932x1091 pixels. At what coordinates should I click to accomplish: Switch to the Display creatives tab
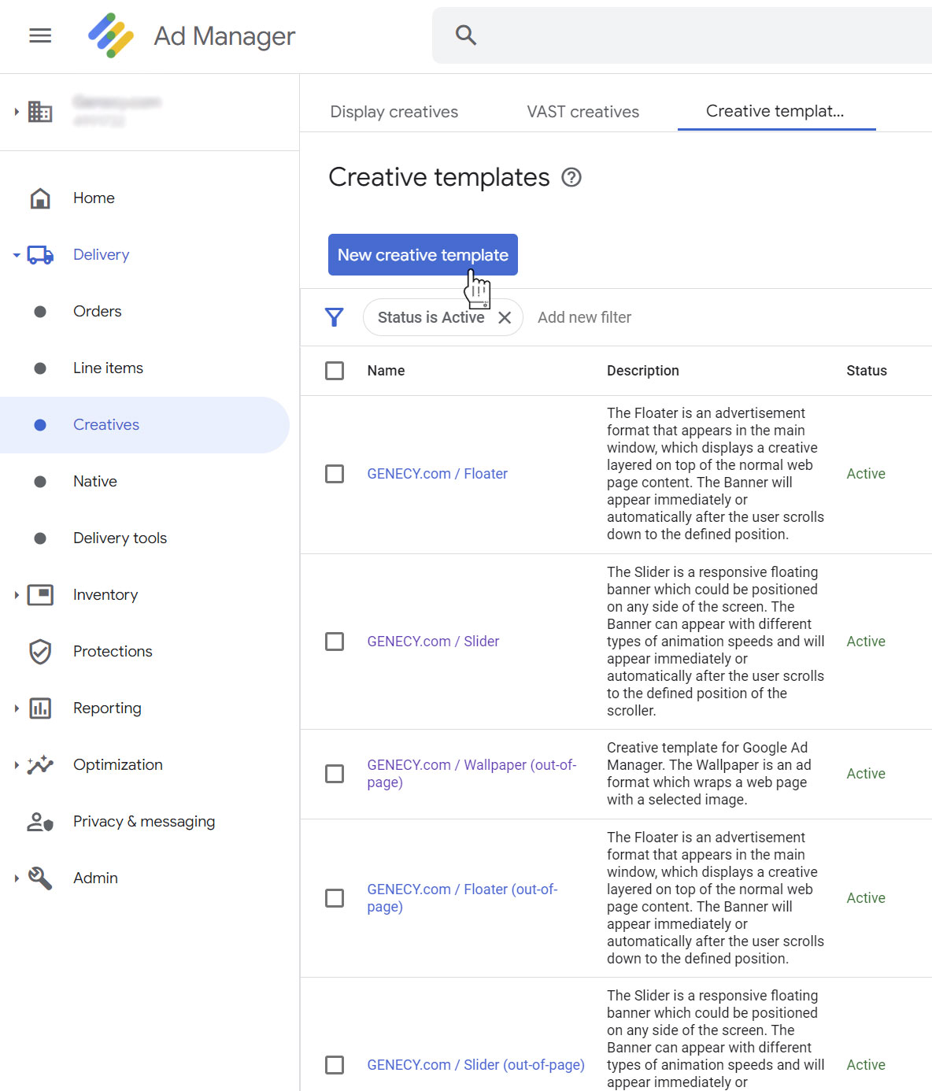pyautogui.click(x=394, y=111)
